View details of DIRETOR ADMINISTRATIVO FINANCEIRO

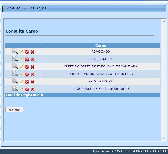tap(15, 74)
